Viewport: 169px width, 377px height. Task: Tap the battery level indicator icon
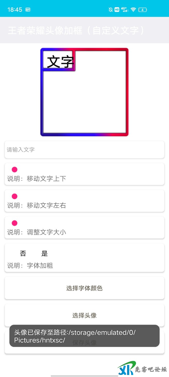(143, 9)
